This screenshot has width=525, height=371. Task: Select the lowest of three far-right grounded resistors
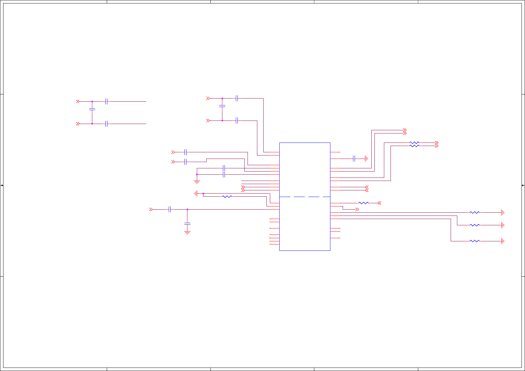point(475,241)
